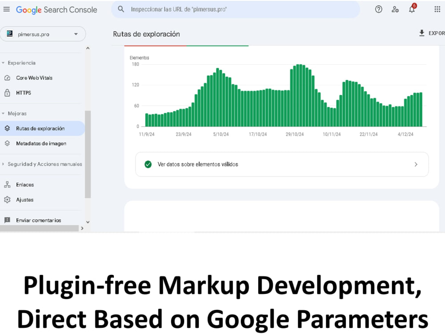Click the 4/12/24 date label
The height and width of the screenshot is (334, 445).
[x=405, y=134]
